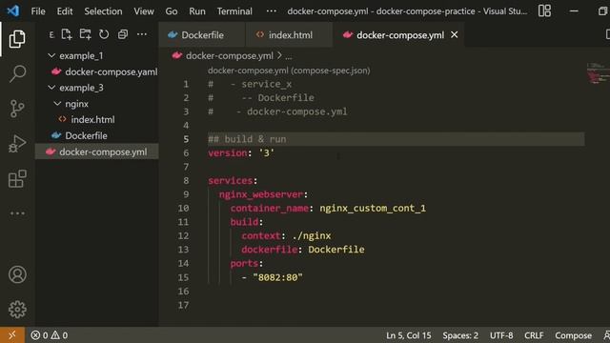Open the Search view in activity bar
The width and height of the screenshot is (610, 343).
point(17,73)
